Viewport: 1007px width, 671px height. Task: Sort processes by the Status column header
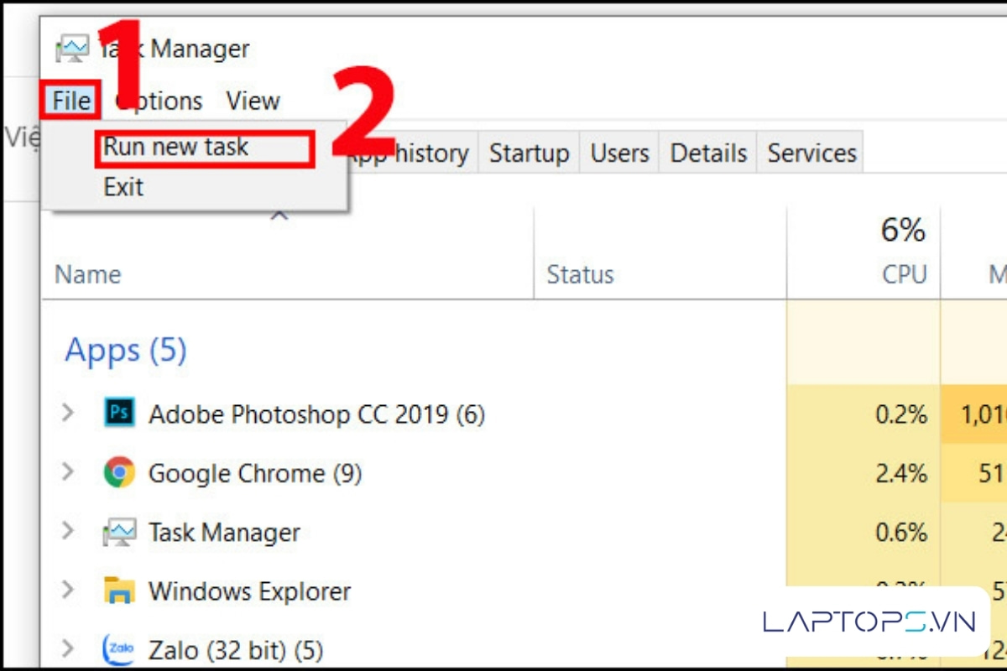(x=580, y=273)
